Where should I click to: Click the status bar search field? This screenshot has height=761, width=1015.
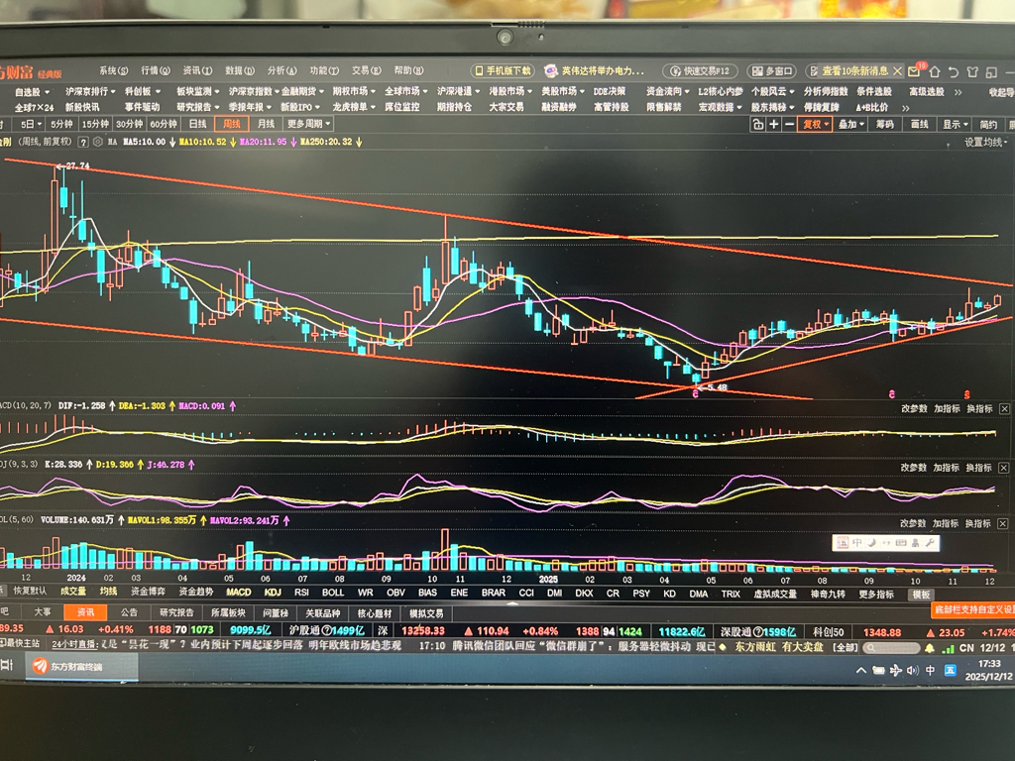pos(891,648)
